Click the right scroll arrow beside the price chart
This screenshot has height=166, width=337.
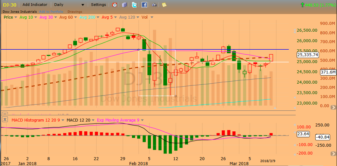[x=333, y=107]
